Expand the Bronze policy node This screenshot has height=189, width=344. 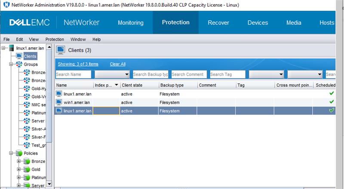pyautogui.click(x=19, y=161)
